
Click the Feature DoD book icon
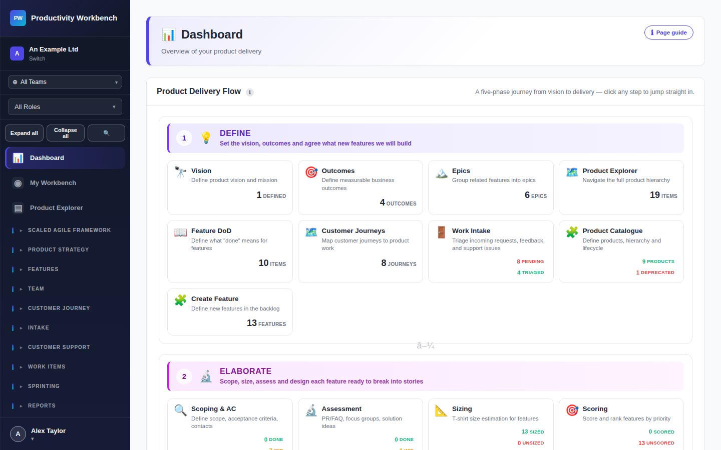coord(180,232)
